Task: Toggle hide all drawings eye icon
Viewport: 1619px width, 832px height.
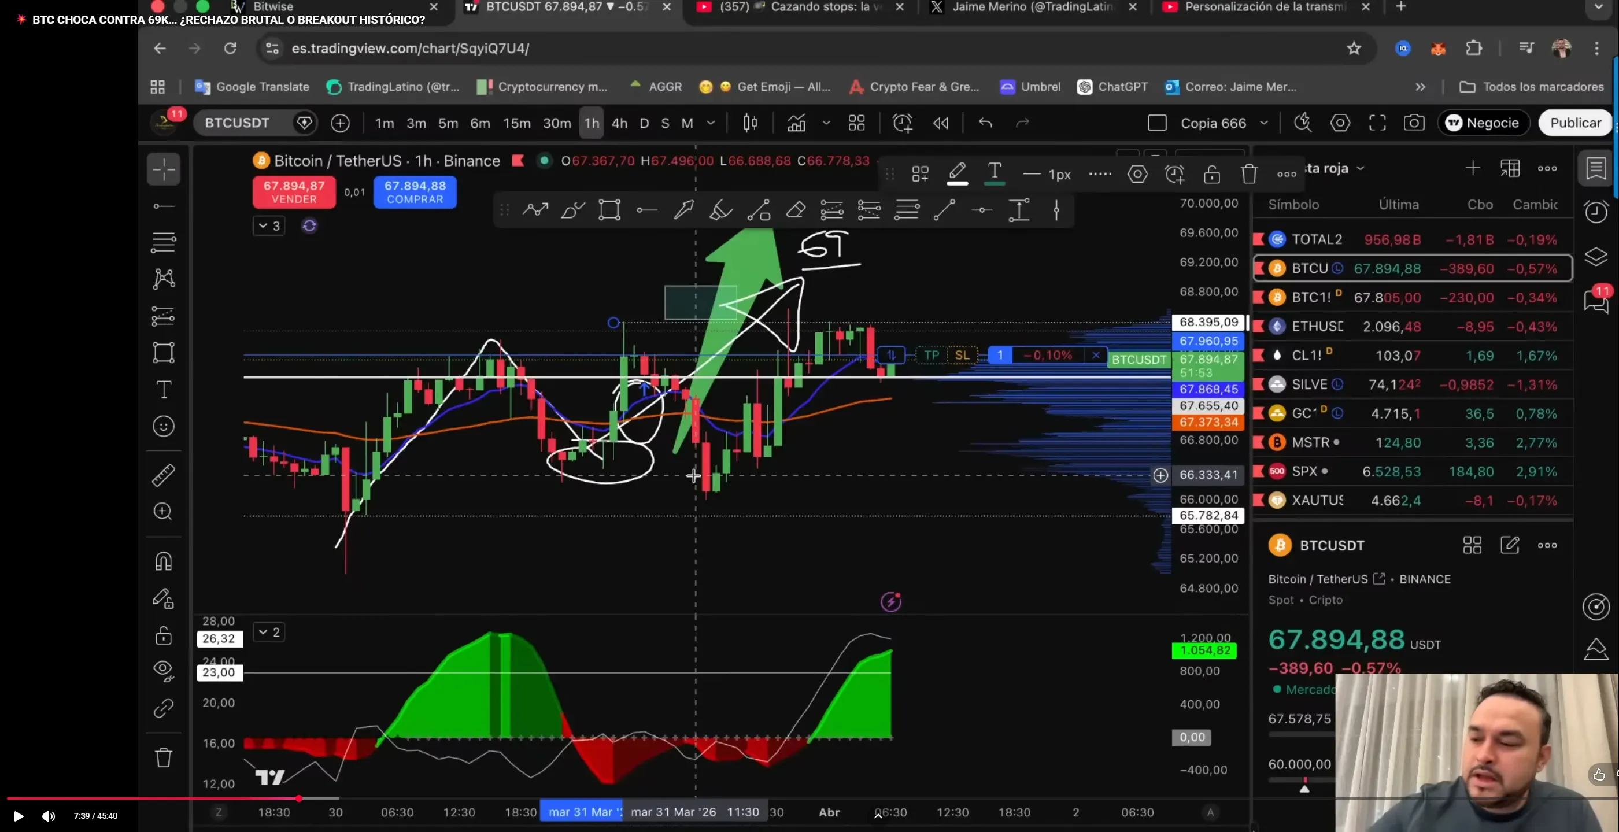Action: tap(164, 671)
